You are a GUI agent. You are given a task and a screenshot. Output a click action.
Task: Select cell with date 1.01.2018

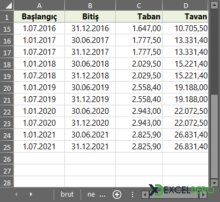39,64
